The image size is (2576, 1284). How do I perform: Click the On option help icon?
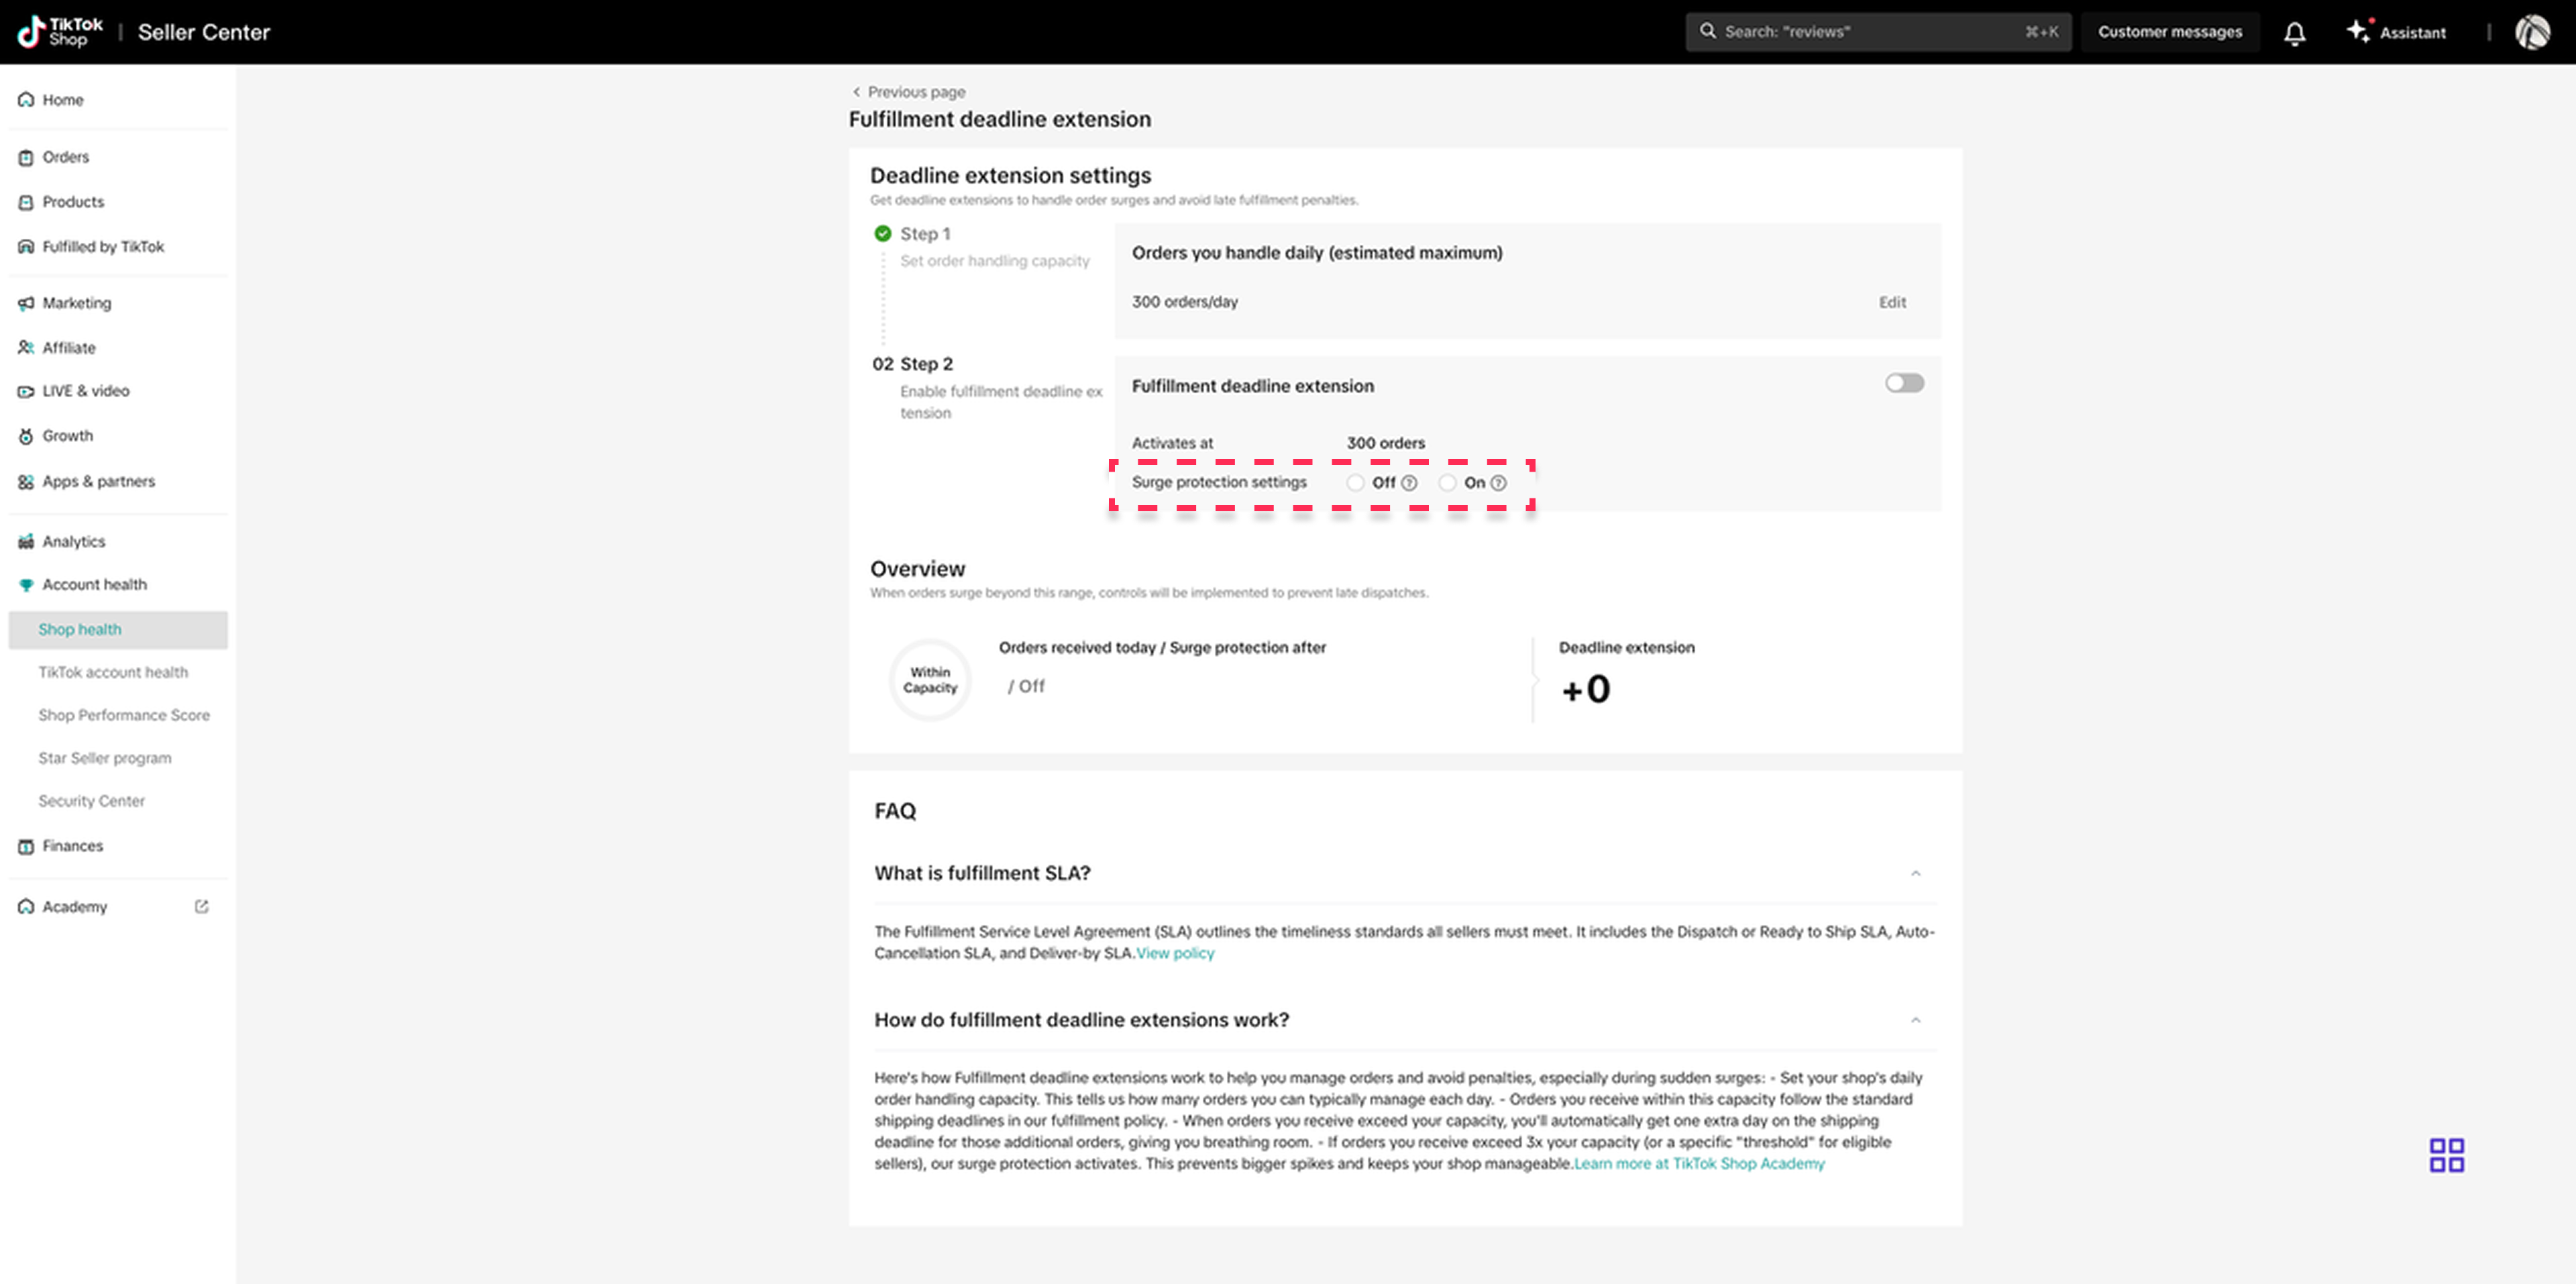coord(1498,483)
